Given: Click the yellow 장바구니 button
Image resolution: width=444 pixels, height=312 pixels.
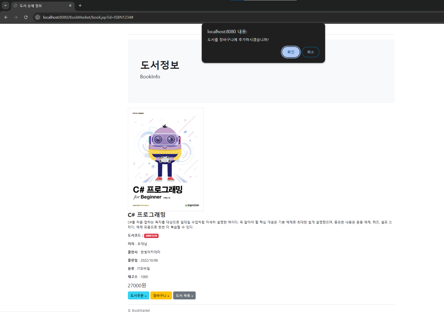Looking at the screenshot, I should [161, 296].
